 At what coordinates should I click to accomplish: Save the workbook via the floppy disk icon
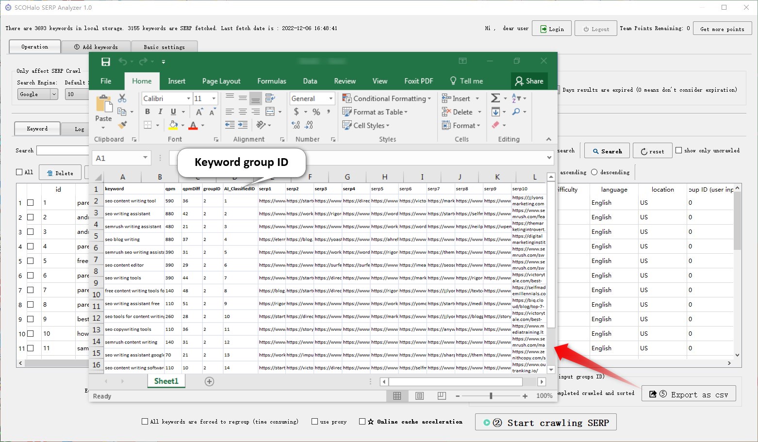[106, 62]
